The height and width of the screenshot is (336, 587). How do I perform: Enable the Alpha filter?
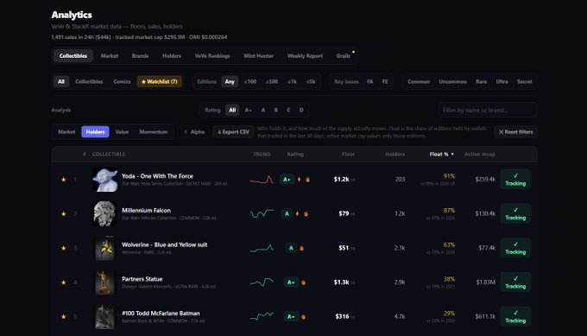click(194, 132)
